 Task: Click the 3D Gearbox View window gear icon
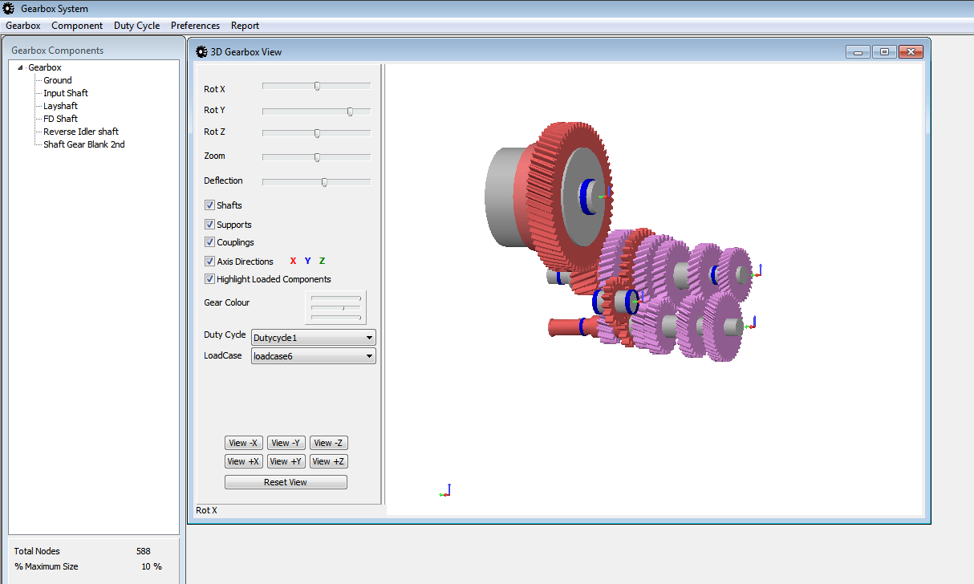coord(201,52)
